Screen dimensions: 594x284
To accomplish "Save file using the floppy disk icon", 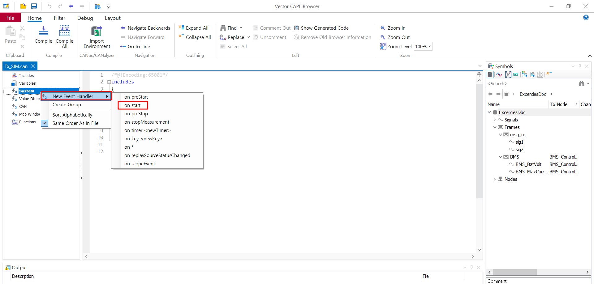I will pos(34,6).
